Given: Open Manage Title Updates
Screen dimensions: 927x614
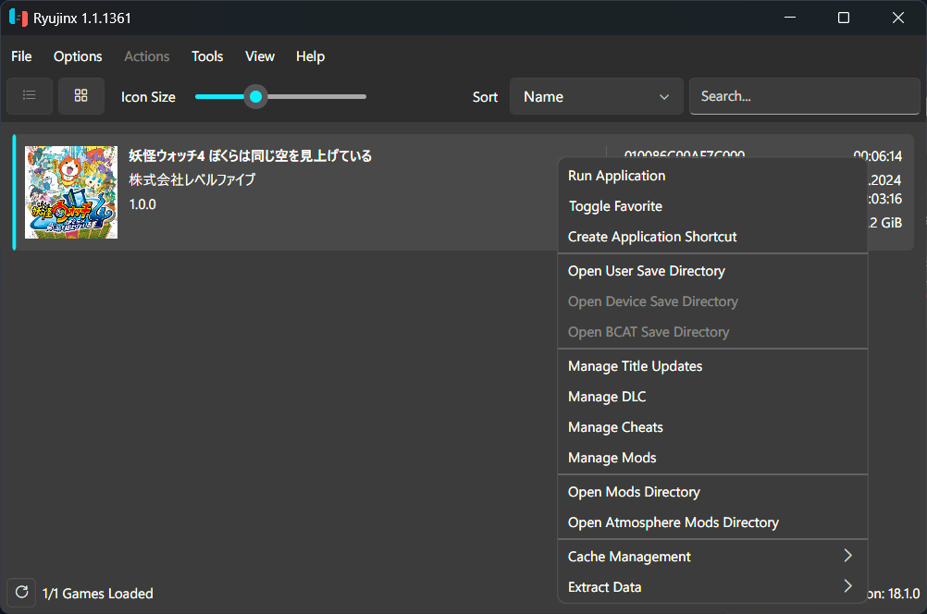Looking at the screenshot, I should (712, 366).
